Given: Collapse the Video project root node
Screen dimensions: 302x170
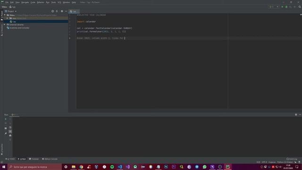Looking at the screenshot, I should (5, 15).
